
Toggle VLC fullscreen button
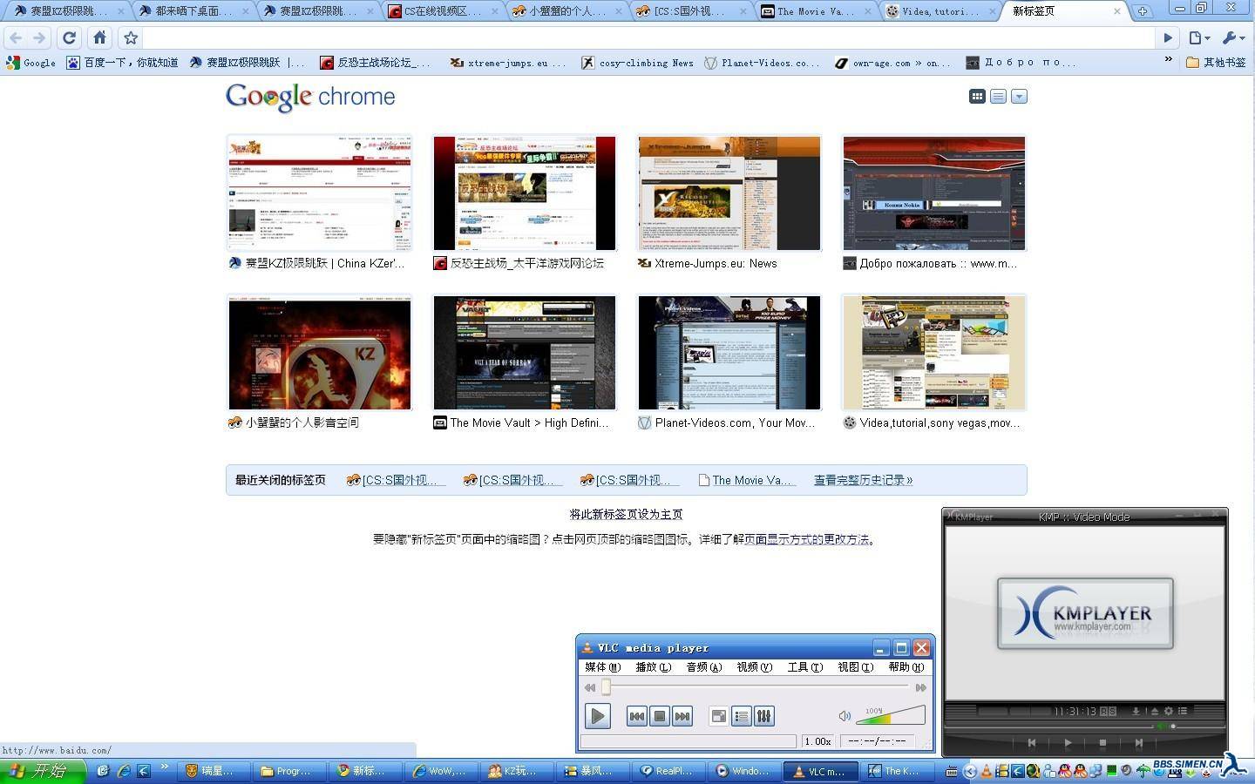(719, 716)
